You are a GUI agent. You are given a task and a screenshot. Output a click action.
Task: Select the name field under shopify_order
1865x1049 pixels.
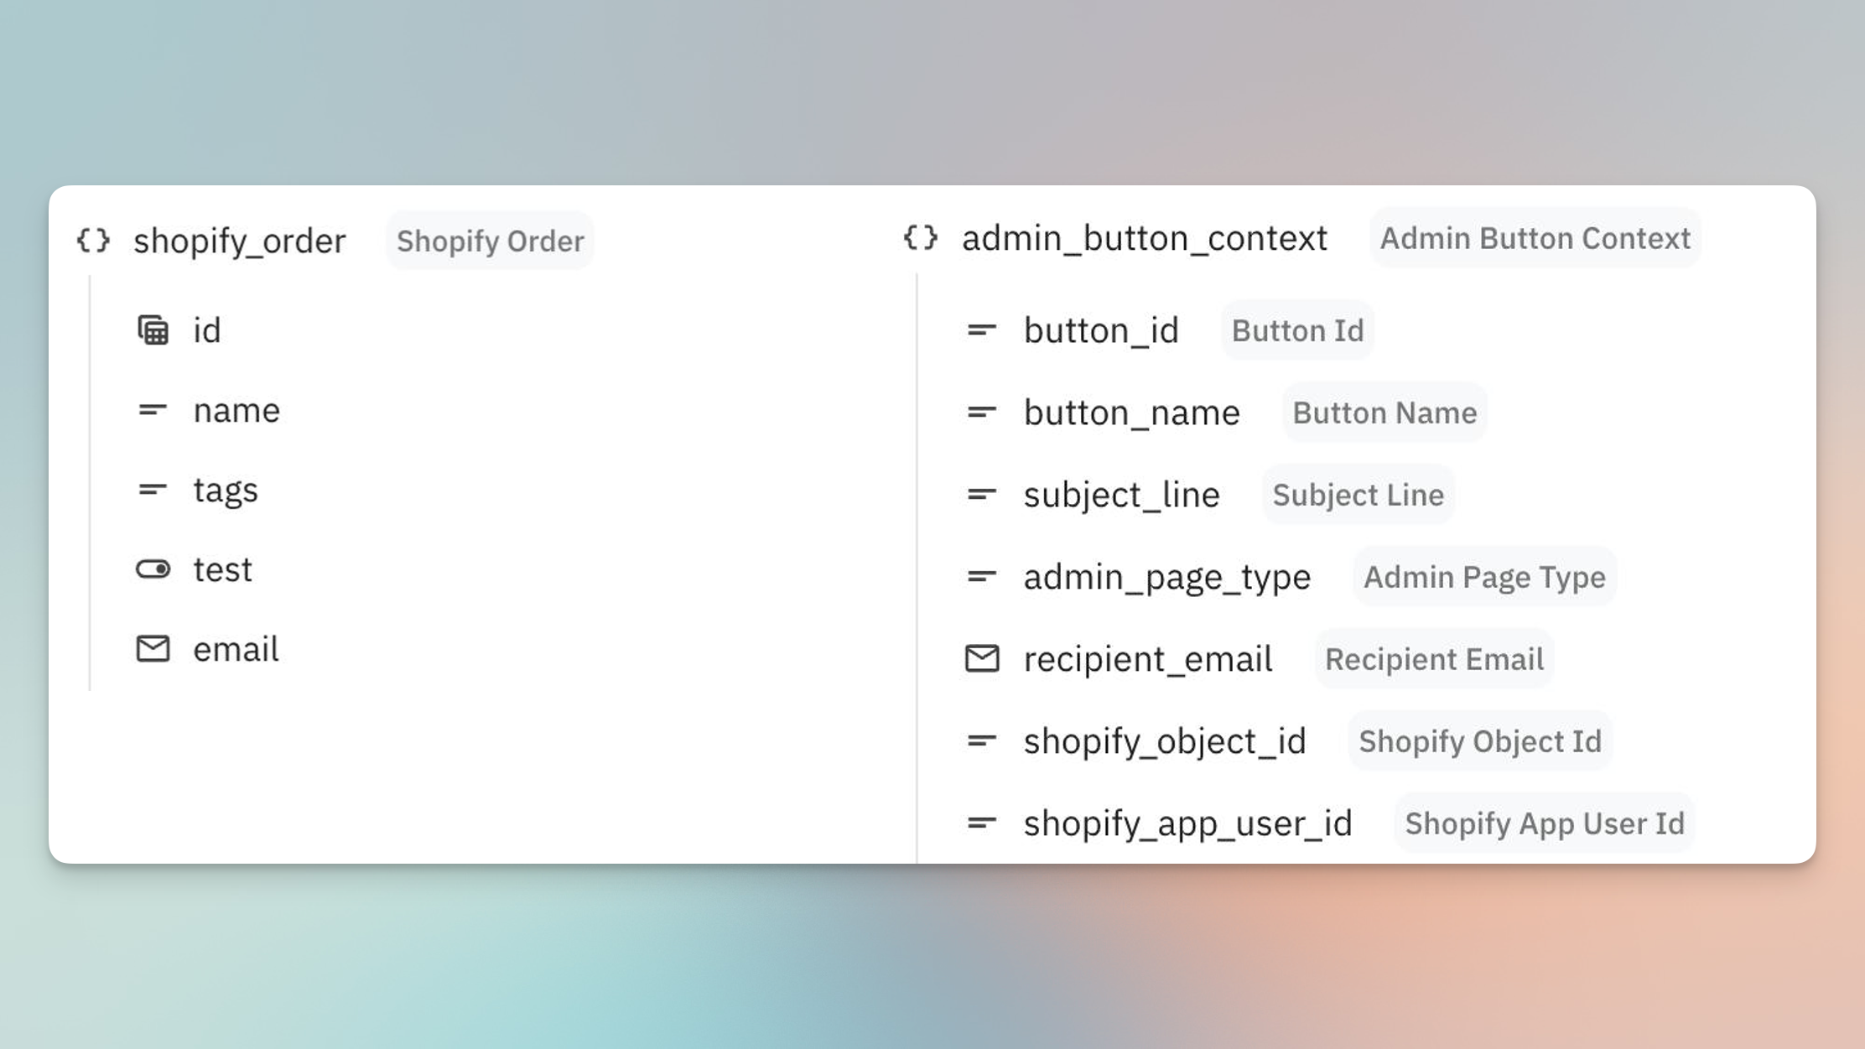point(236,410)
